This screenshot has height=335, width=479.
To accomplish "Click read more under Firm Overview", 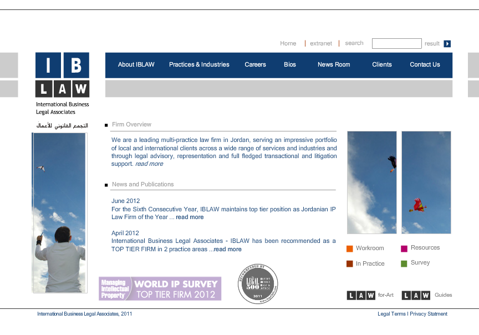I will (149, 164).
